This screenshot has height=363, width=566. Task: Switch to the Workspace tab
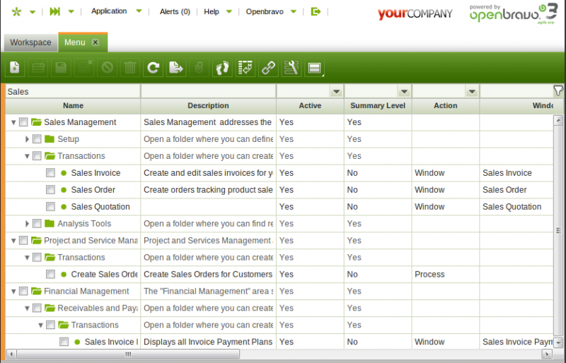coord(30,42)
